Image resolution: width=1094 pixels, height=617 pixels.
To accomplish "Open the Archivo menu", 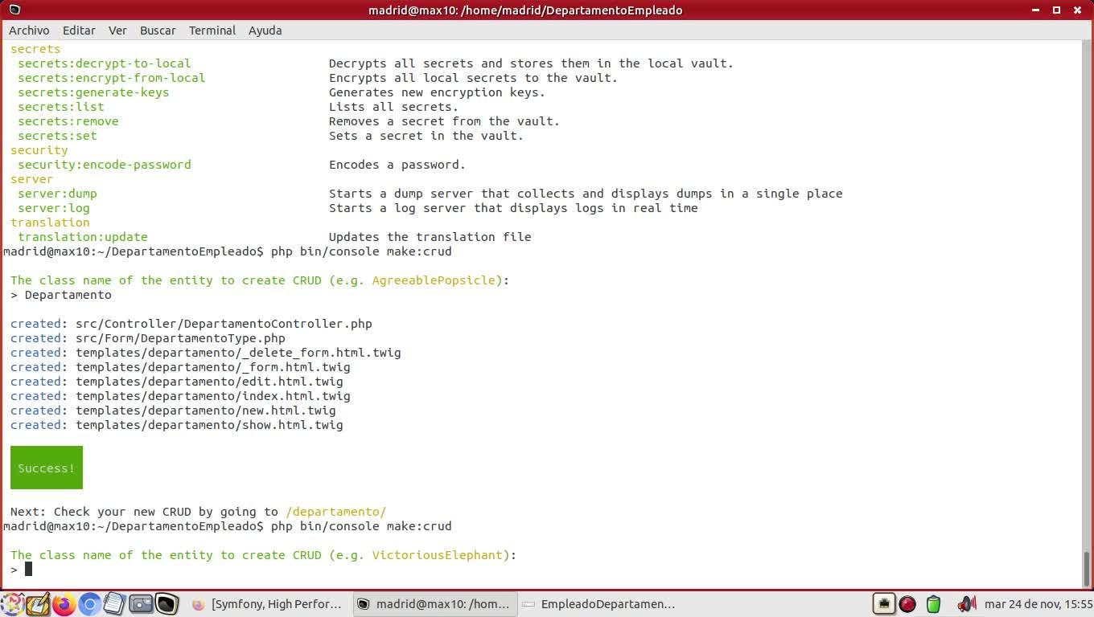I will 29,31.
